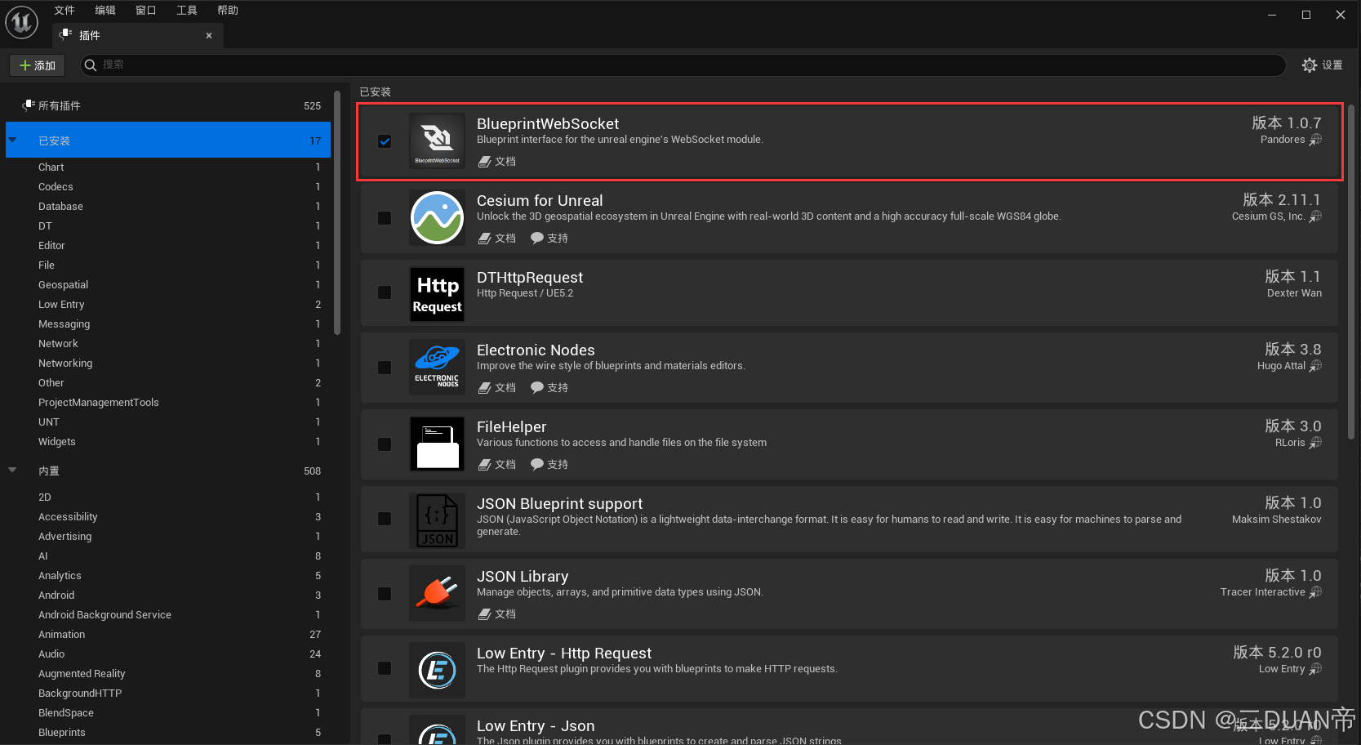Click the JSON Library plug icon
The width and height of the screenshot is (1361, 745).
coord(437,593)
